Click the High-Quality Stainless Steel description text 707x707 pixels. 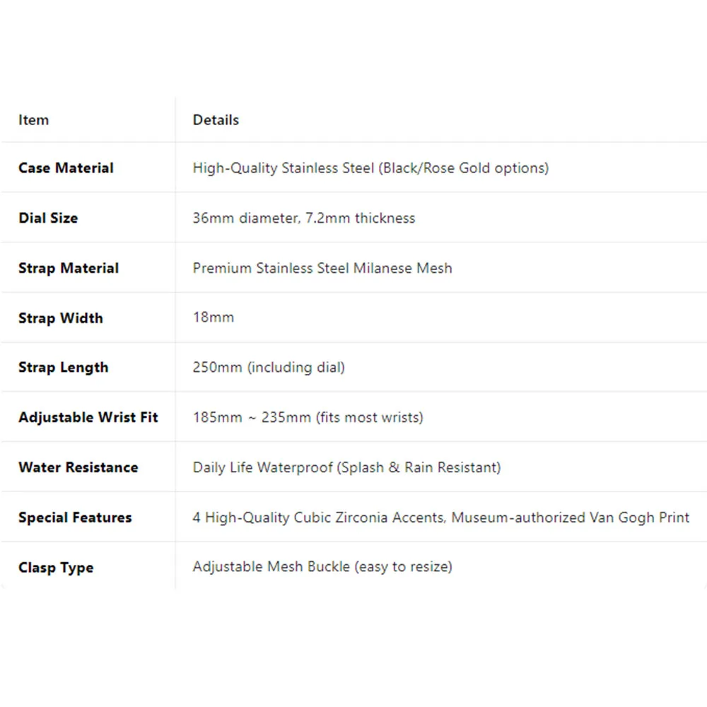tap(370, 168)
